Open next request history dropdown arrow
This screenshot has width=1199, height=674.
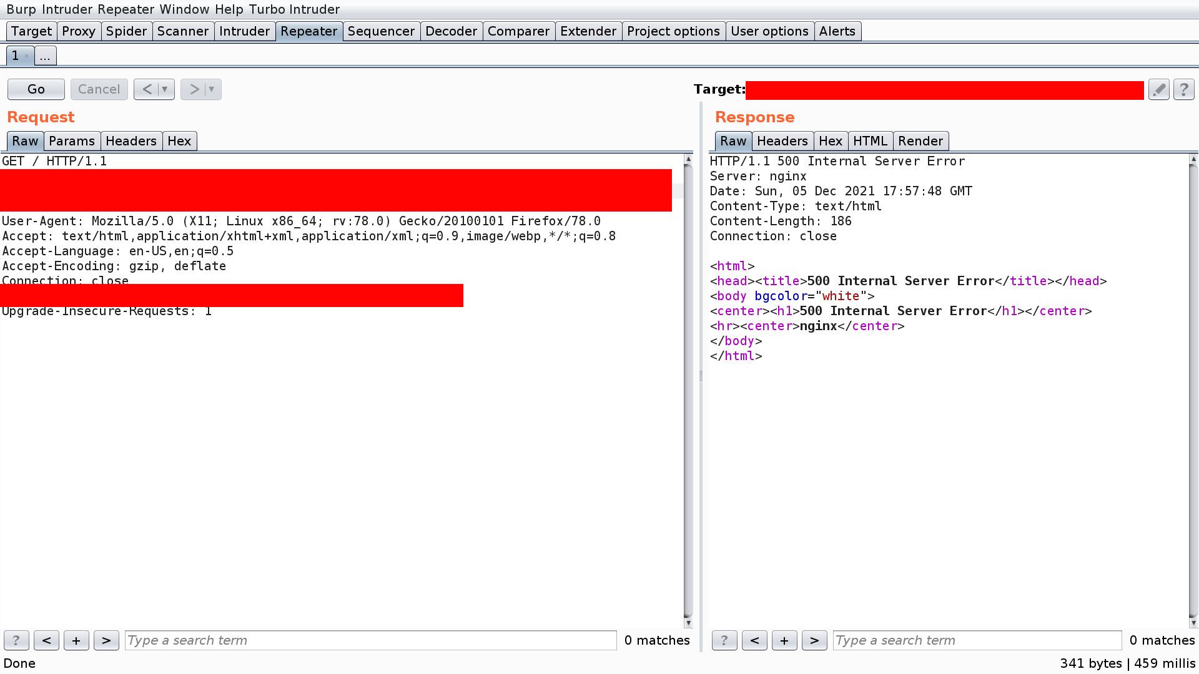[212, 89]
